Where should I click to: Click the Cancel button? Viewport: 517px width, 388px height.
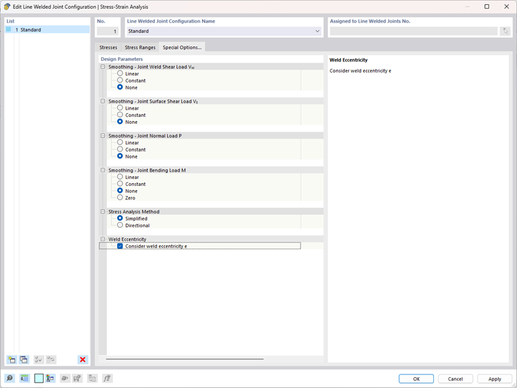pyautogui.click(x=455, y=378)
